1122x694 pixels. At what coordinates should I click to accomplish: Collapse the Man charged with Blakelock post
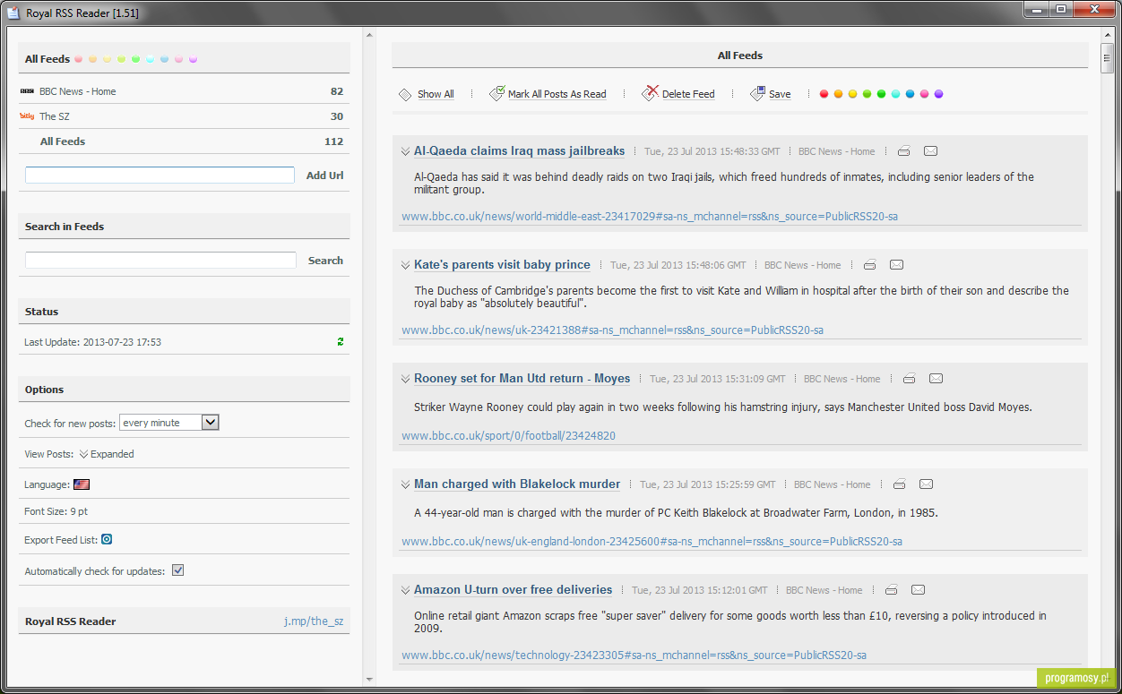pos(405,484)
